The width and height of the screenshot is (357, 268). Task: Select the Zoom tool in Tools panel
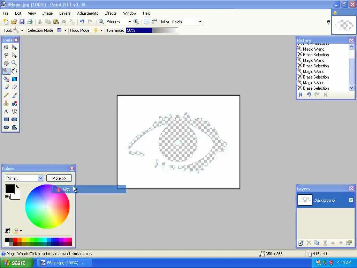pyautogui.click(x=14, y=63)
